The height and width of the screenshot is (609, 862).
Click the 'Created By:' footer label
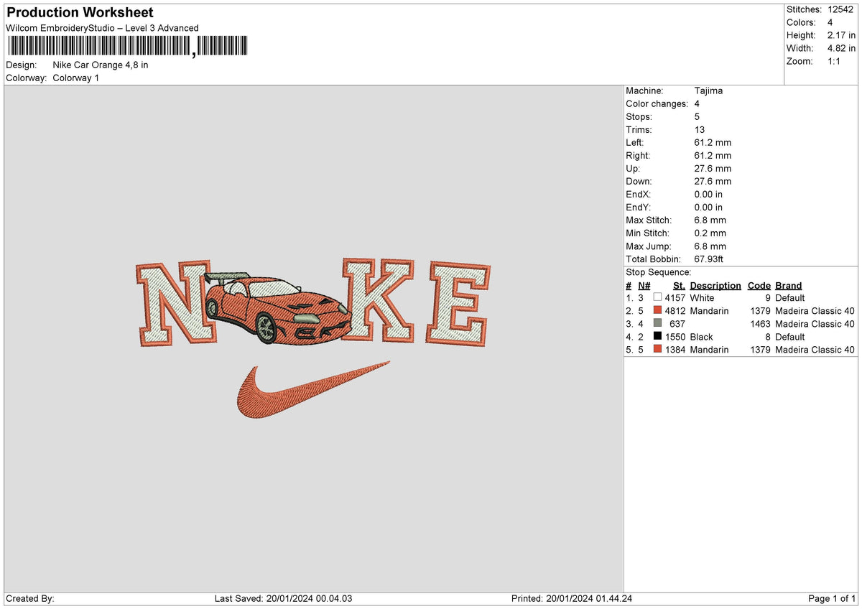(30, 598)
